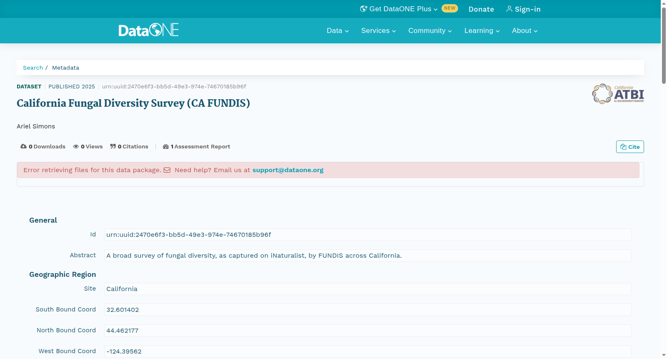
Task: Select the dataset title heading
Action: pyautogui.click(x=133, y=103)
